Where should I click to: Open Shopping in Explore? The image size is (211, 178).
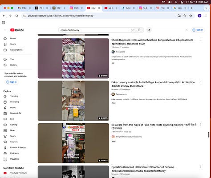point(14,102)
